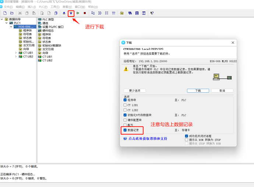Open the 帮助(H) menu
254x187 pixels.
pos(93,7)
